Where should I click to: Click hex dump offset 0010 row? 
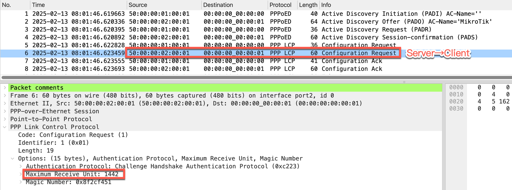point(456,94)
